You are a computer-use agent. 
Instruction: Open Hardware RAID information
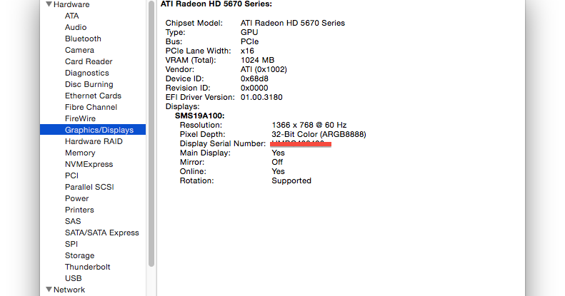tap(94, 141)
